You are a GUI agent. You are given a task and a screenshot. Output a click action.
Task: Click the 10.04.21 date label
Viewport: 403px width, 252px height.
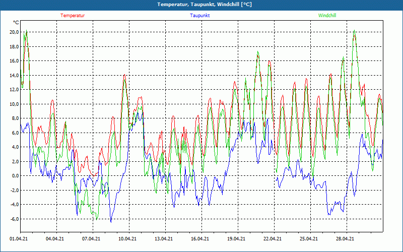point(127,239)
